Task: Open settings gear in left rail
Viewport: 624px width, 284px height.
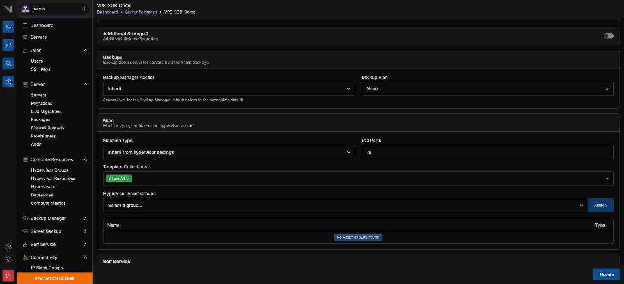Action: (x=8, y=247)
